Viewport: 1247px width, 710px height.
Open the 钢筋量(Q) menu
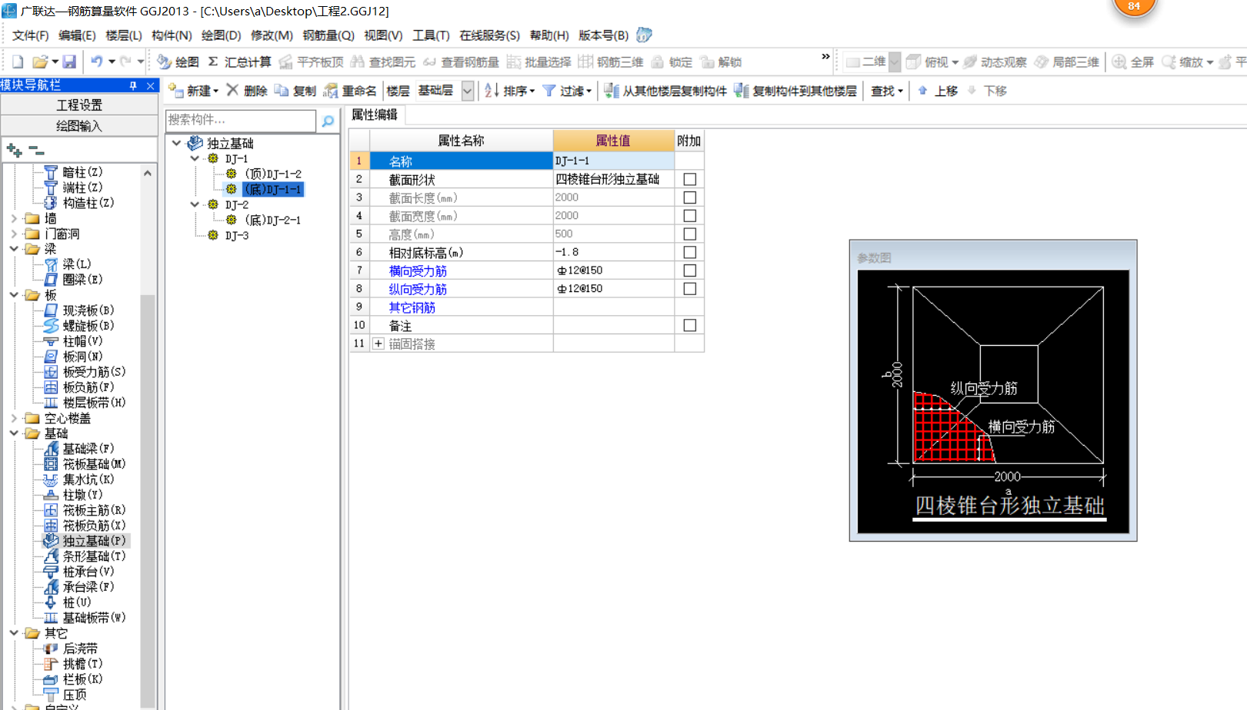[x=328, y=35]
